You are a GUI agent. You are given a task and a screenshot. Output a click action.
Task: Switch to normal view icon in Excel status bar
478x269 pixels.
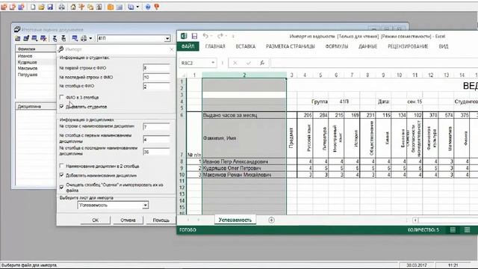click(x=453, y=230)
